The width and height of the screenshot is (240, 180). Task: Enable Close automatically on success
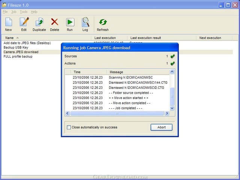(x=69, y=127)
